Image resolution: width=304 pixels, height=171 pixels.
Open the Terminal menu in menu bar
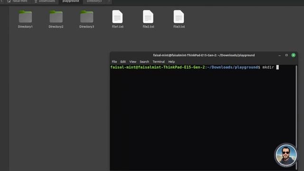point(159,62)
